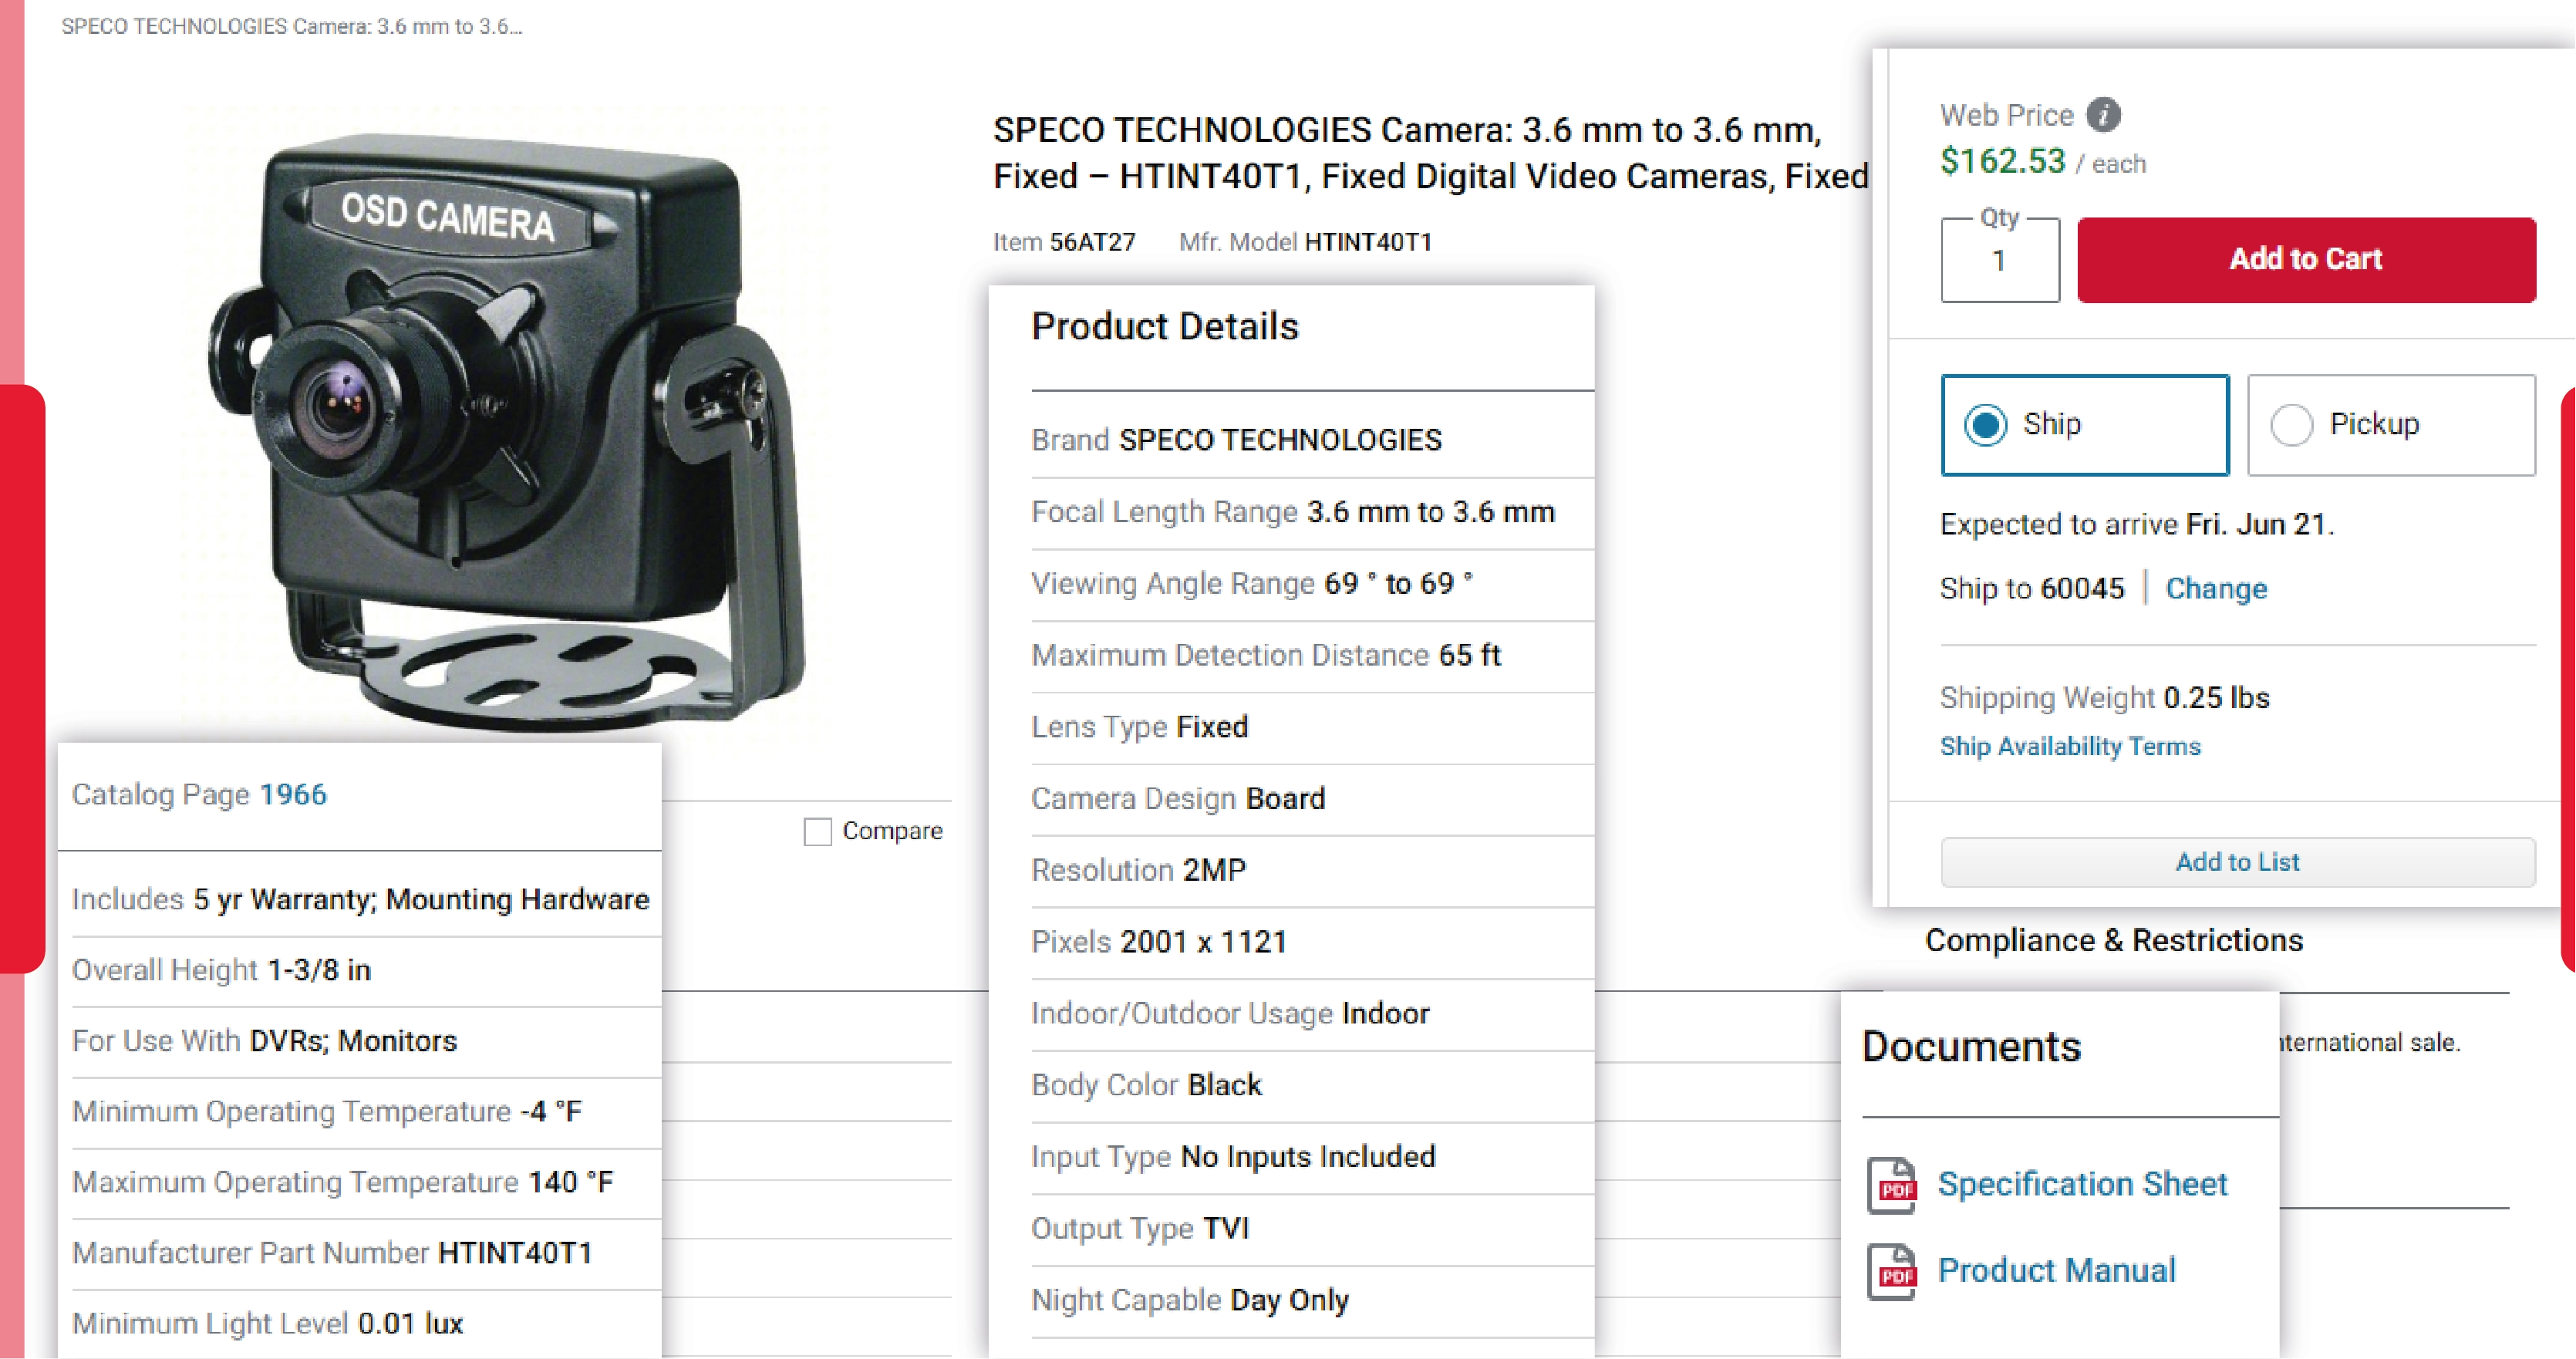Open Catalog Page 1966

(292, 794)
